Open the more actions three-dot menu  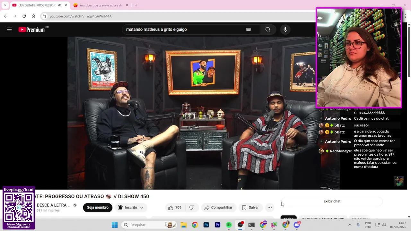coord(270,208)
